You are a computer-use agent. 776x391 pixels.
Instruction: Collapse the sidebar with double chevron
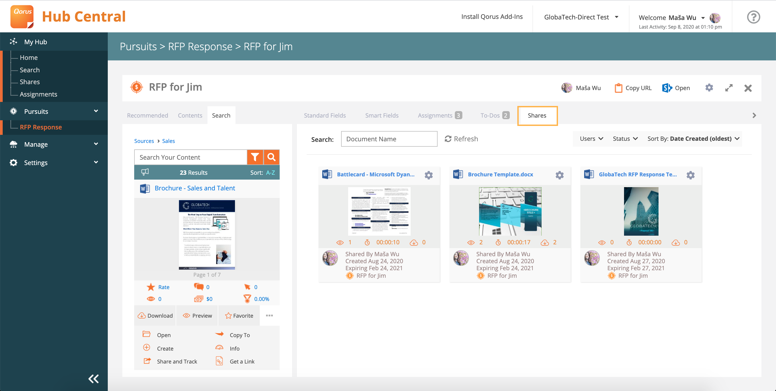tap(93, 379)
